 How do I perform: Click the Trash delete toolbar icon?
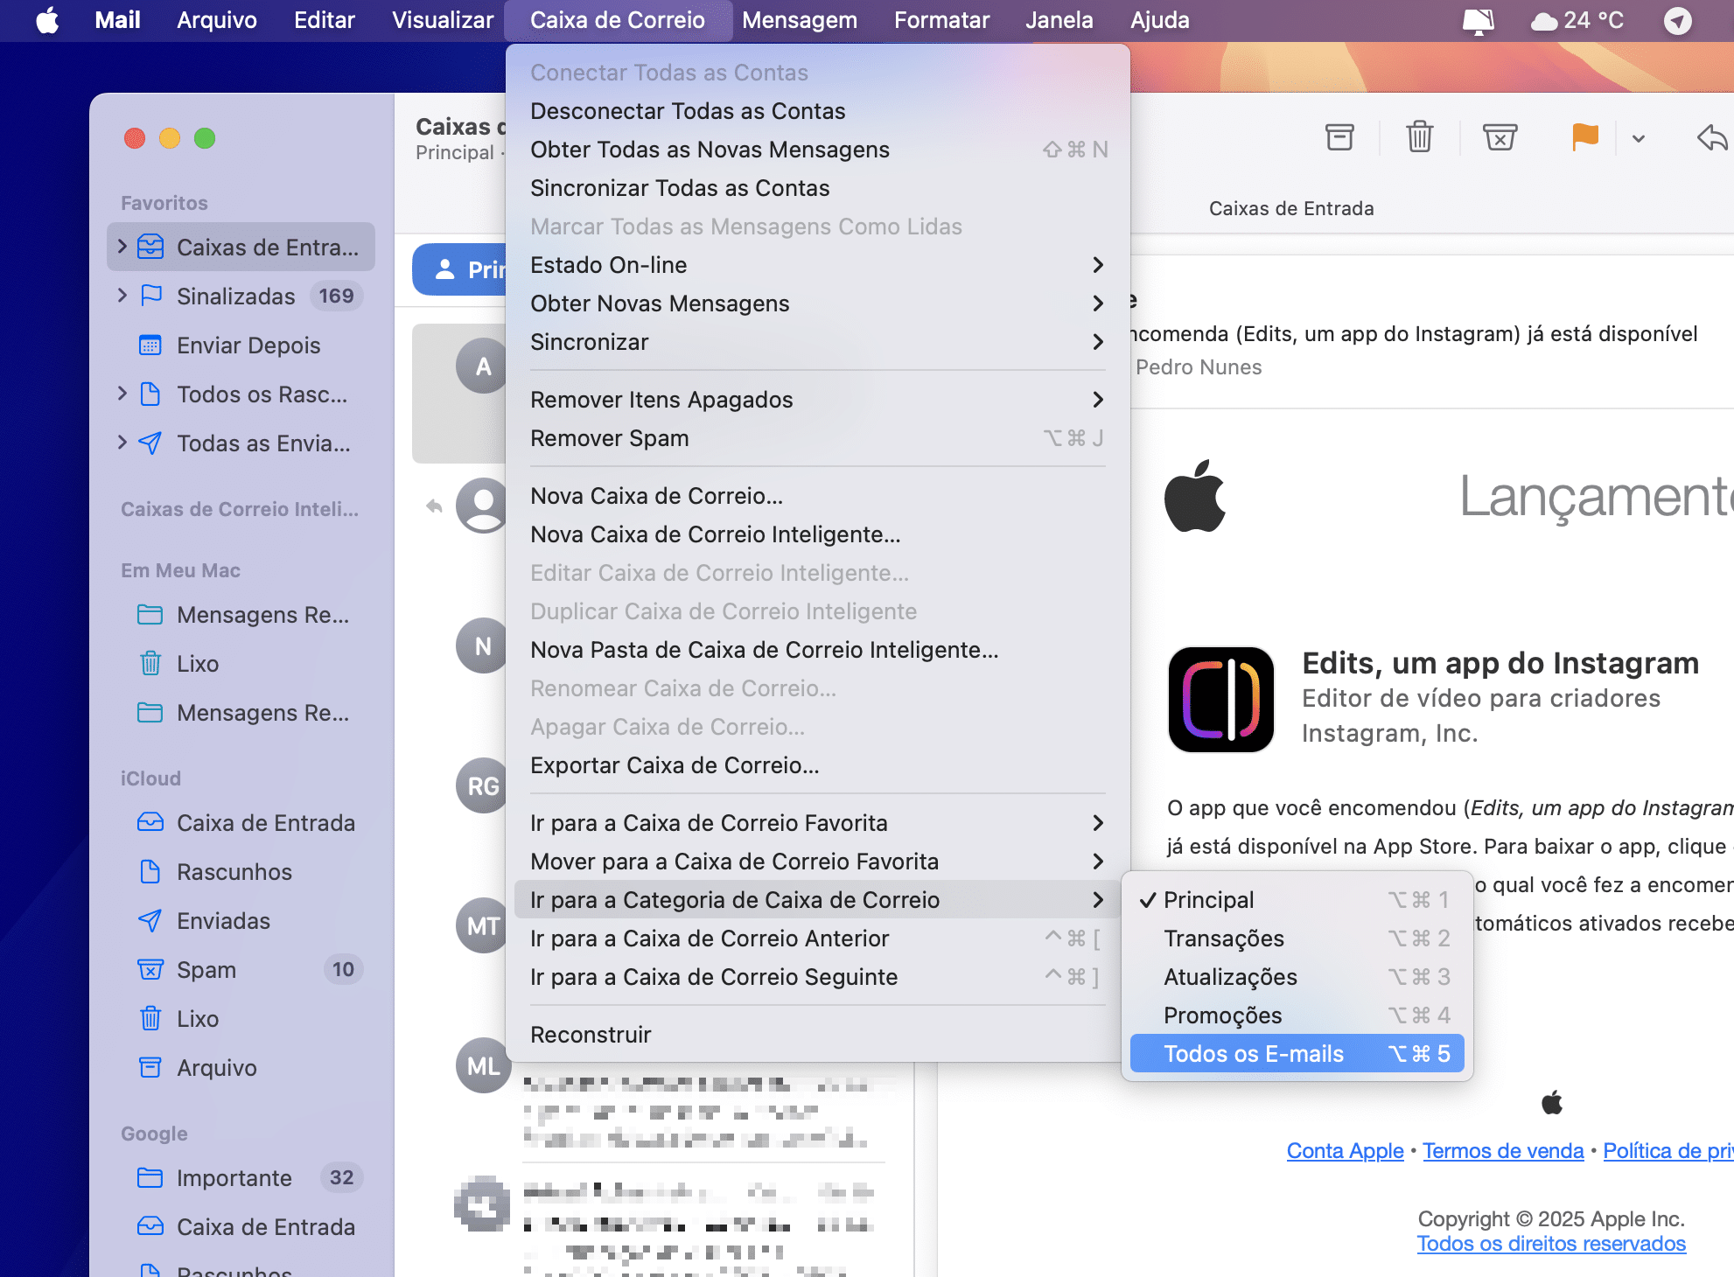[1419, 137]
